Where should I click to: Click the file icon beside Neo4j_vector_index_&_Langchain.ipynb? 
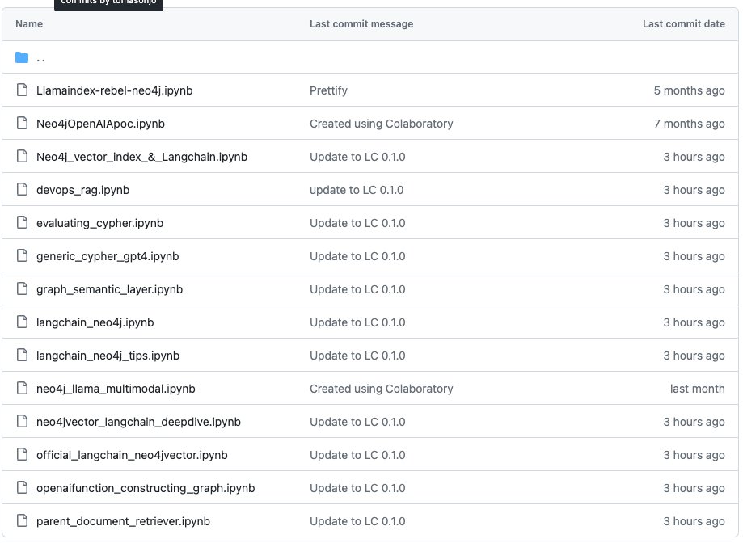[x=22, y=156]
